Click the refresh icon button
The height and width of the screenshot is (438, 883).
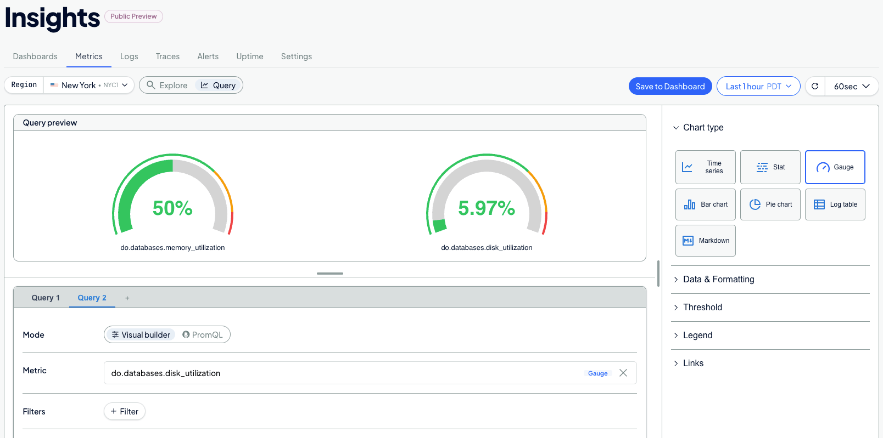815,86
